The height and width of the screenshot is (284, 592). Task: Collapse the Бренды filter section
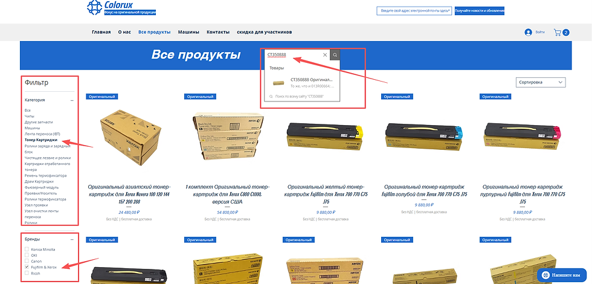pyautogui.click(x=72, y=239)
